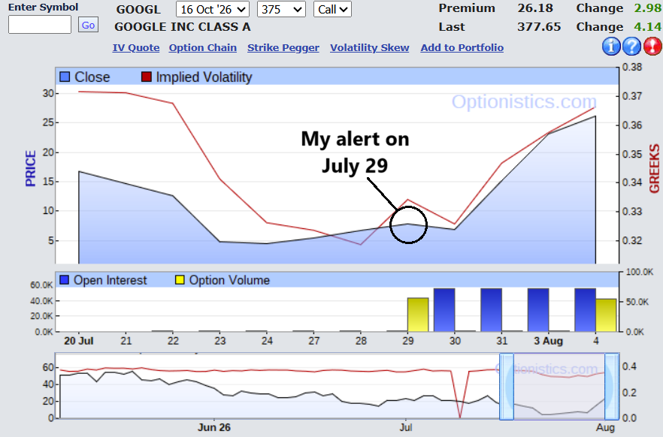Click the left handle of range selector

pos(507,387)
